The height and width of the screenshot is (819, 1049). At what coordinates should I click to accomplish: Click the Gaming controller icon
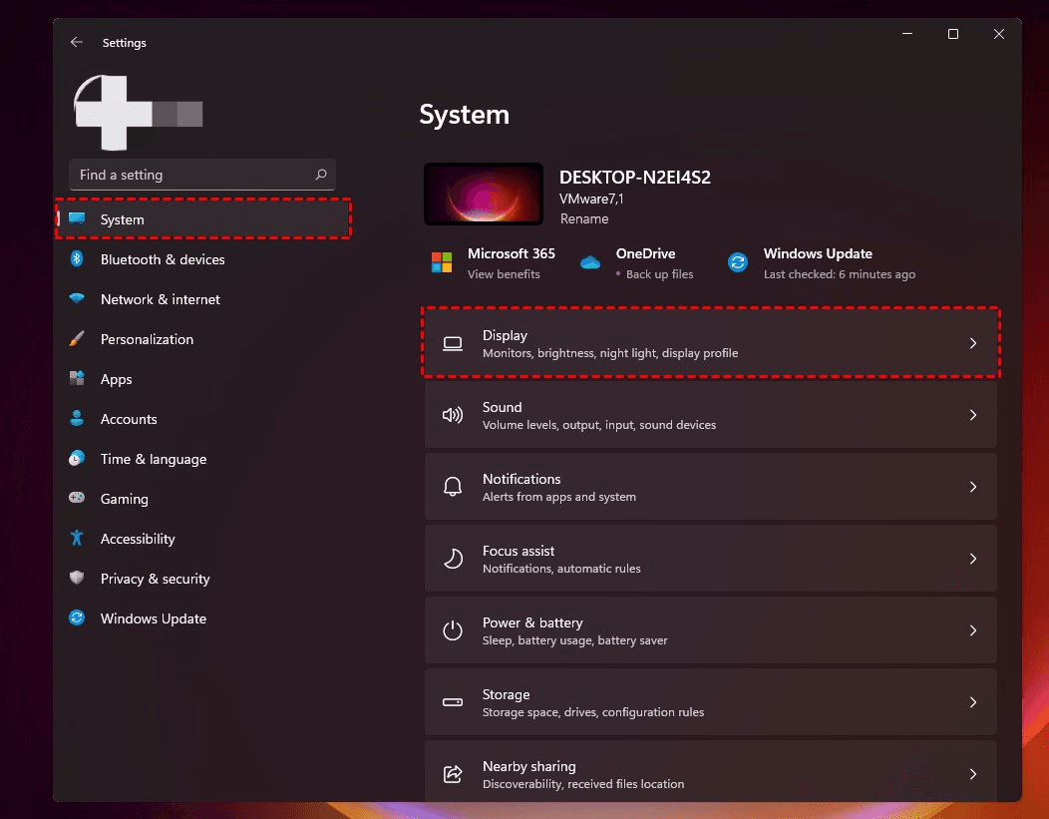[77, 498]
